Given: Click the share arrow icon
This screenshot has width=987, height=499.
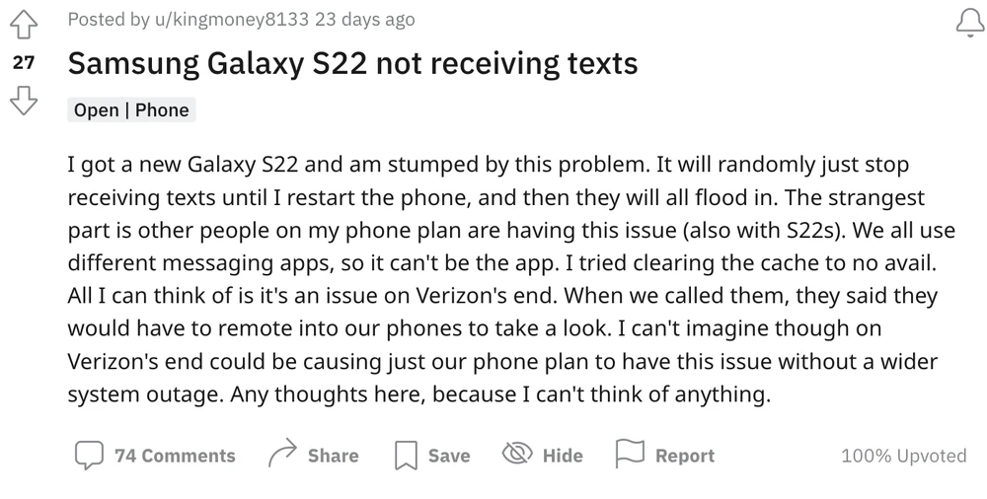Looking at the screenshot, I should tap(283, 455).
